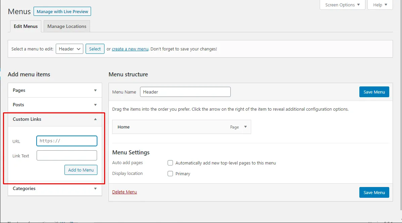This screenshot has height=223, width=402.
Task: Expand the Categories accordion arrow
Action: point(95,189)
